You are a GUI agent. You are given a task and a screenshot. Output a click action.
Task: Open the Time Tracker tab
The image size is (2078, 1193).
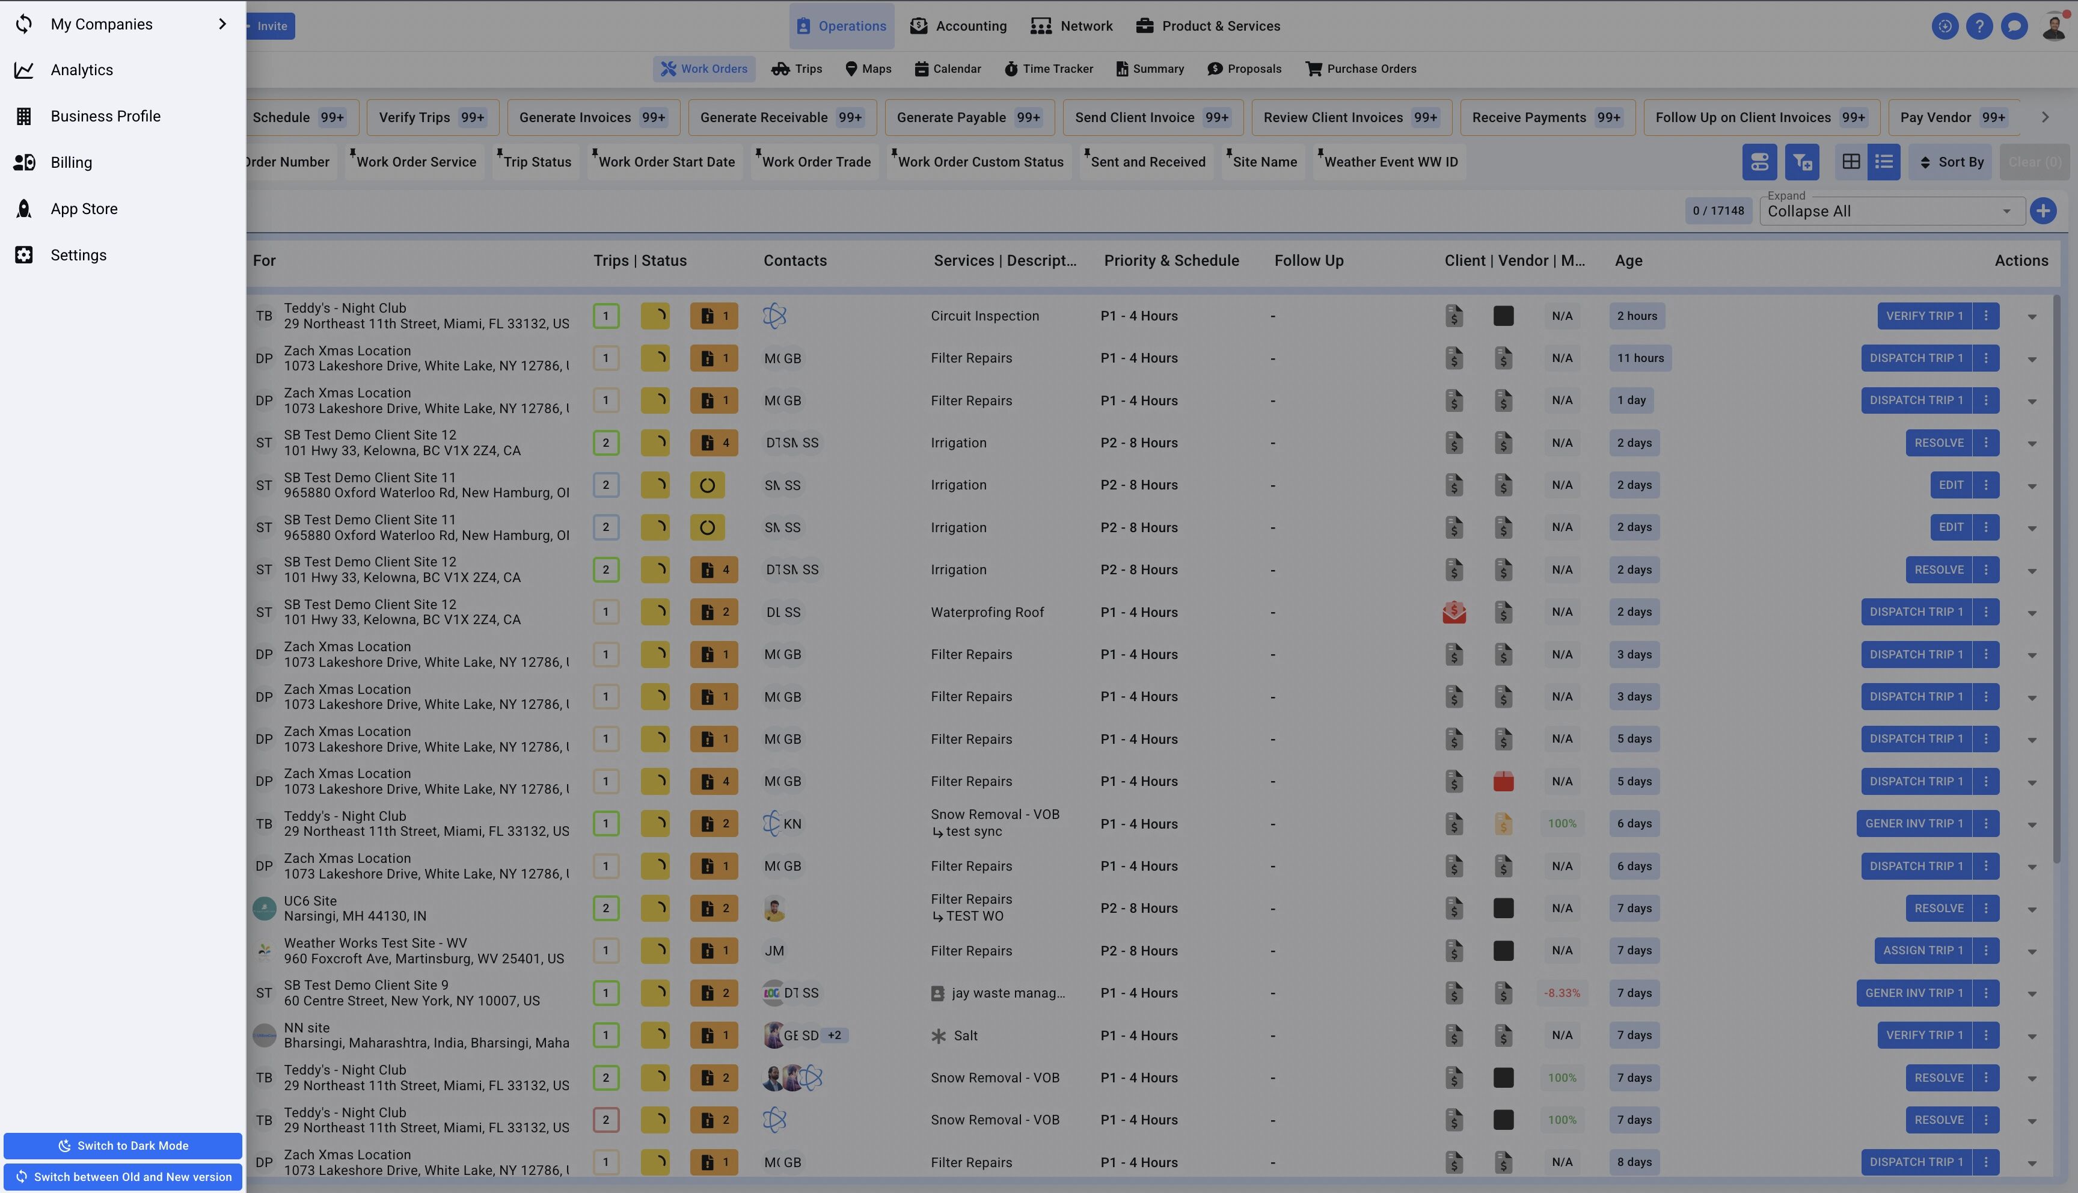coord(1049,69)
